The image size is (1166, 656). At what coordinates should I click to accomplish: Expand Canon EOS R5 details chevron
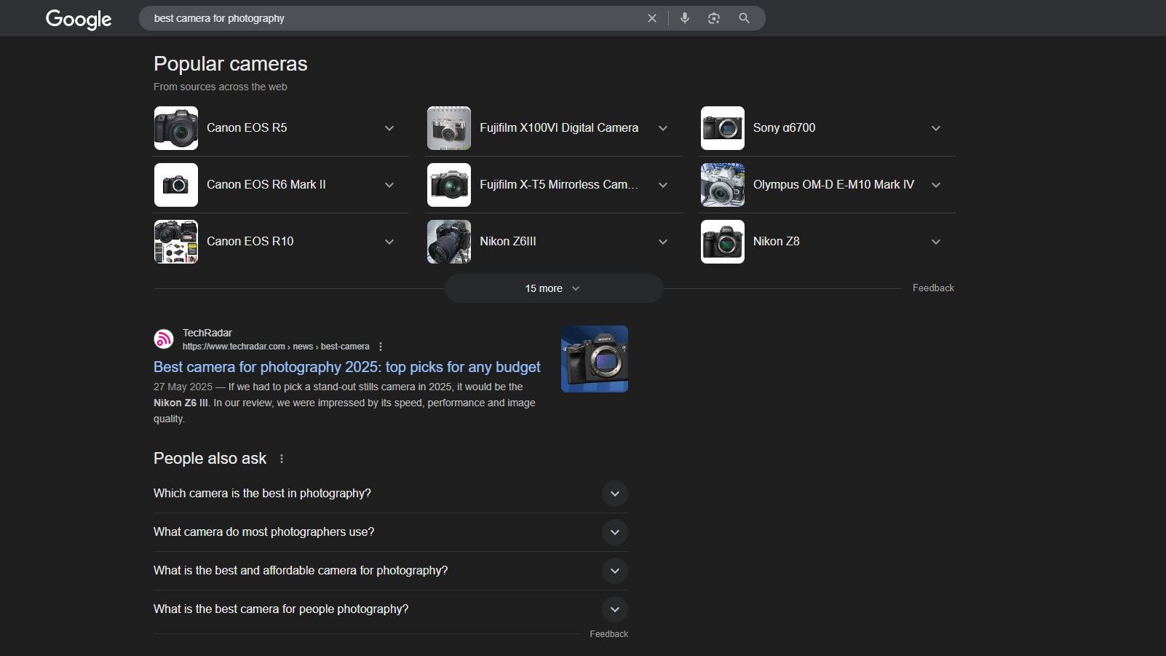coord(389,128)
